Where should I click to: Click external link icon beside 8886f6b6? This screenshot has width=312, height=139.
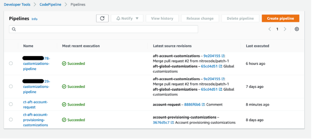[203, 104]
